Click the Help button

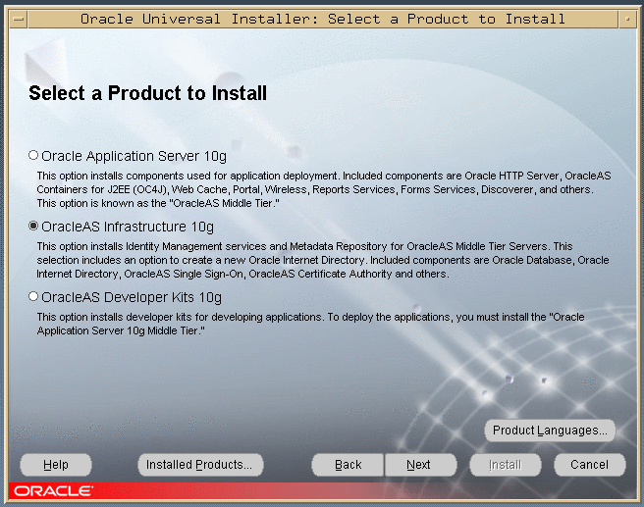[56, 465]
